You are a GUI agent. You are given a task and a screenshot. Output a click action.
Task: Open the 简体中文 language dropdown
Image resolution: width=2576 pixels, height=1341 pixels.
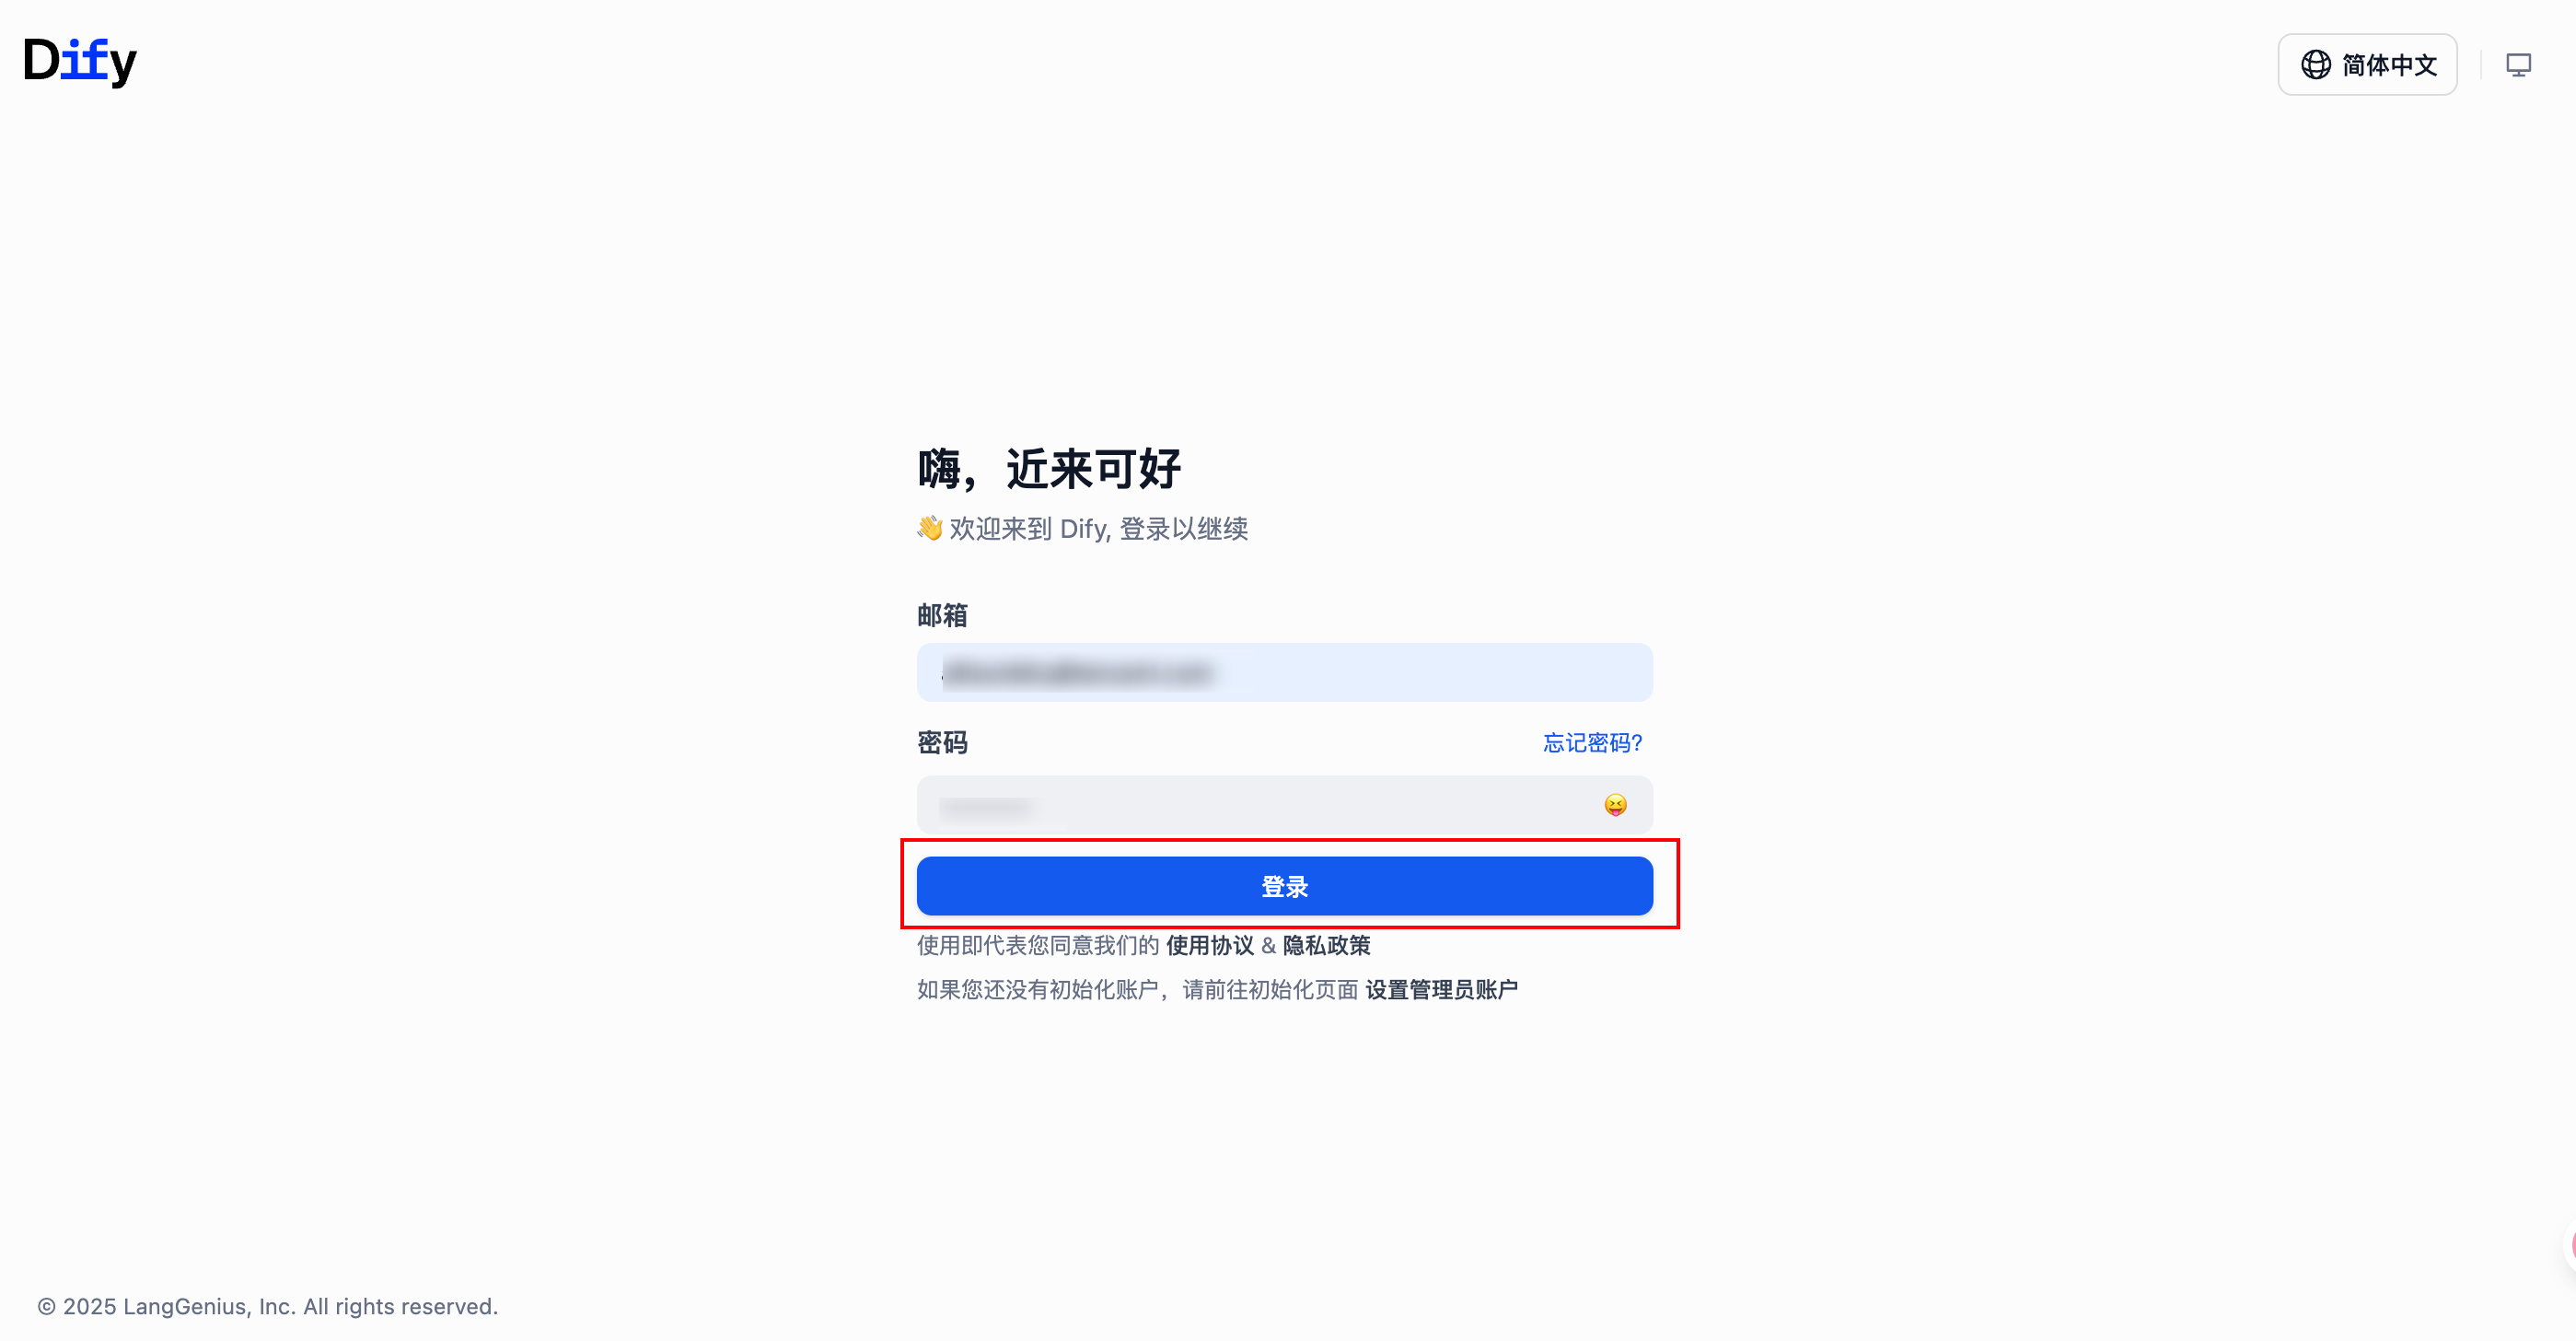(2367, 65)
